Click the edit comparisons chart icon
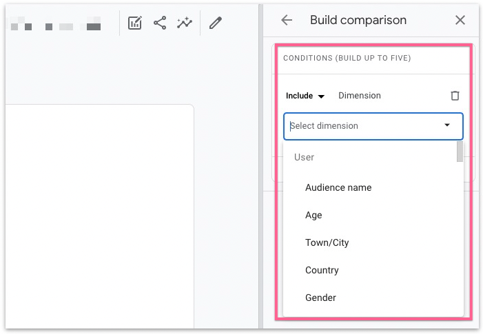This screenshot has height=334, width=483. pyautogui.click(x=135, y=23)
